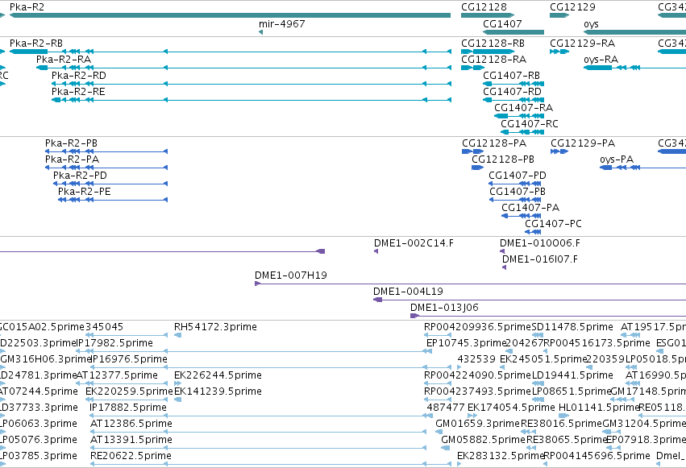This screenshot has height=468, width=686.
Task: Open the CG12128 gene label
Action: tap(484, 7)
